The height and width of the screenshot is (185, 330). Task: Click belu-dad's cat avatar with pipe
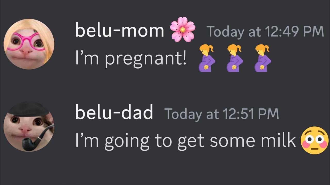tap(29, 126)
